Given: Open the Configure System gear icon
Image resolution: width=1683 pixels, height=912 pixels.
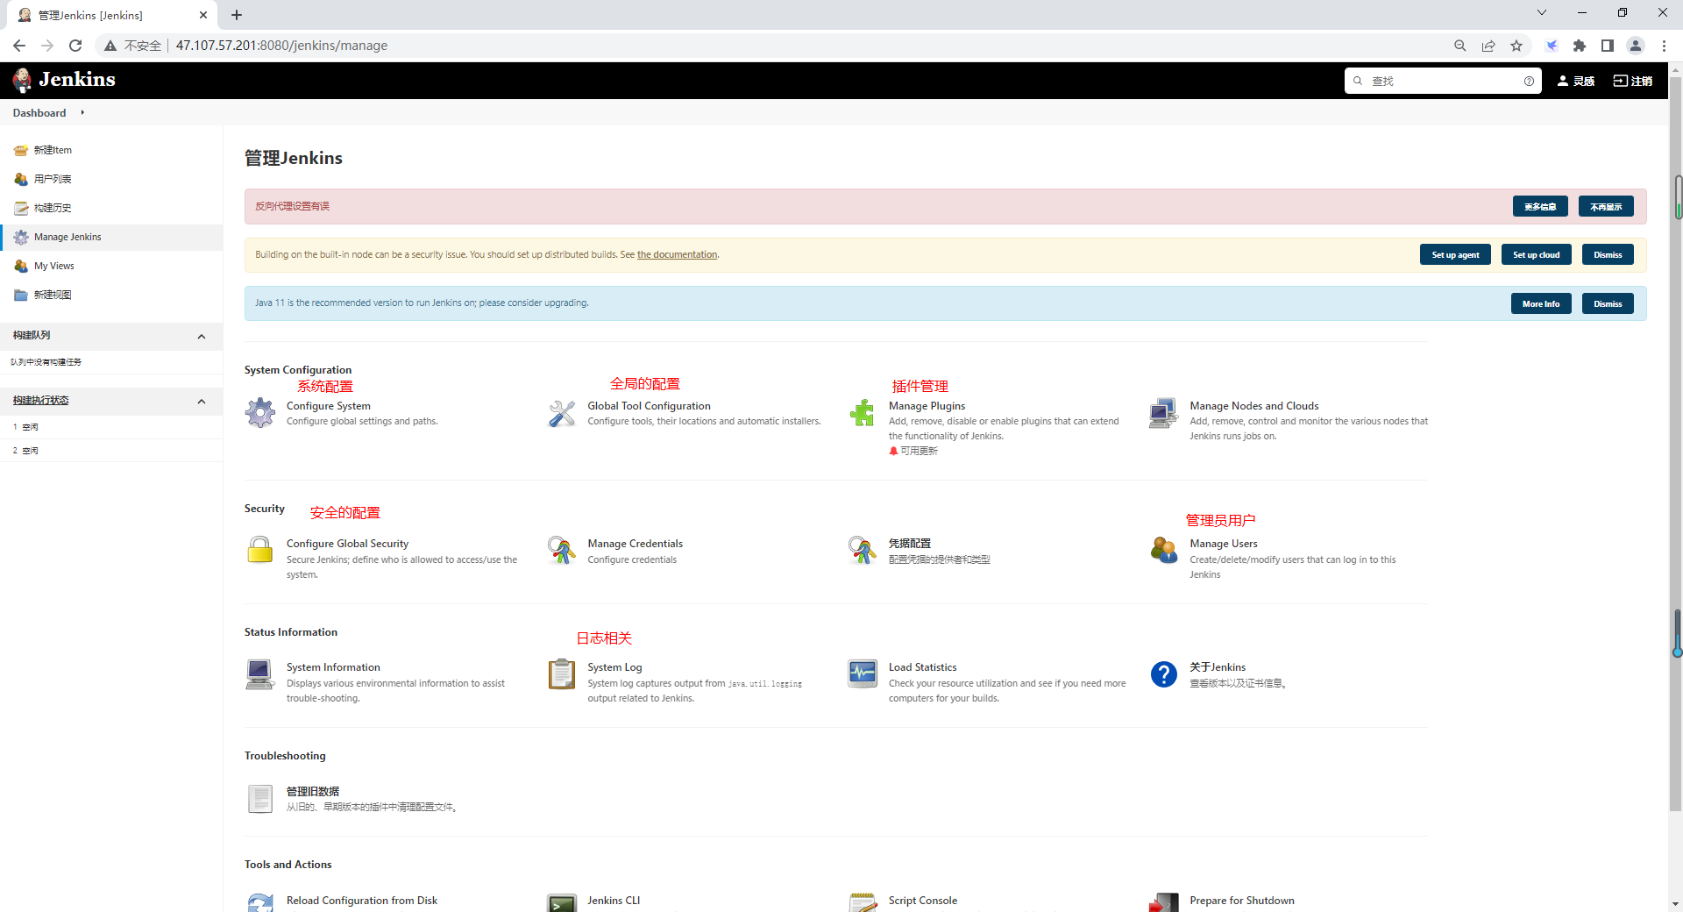Looking at the screenshot, I should (260, 413).
